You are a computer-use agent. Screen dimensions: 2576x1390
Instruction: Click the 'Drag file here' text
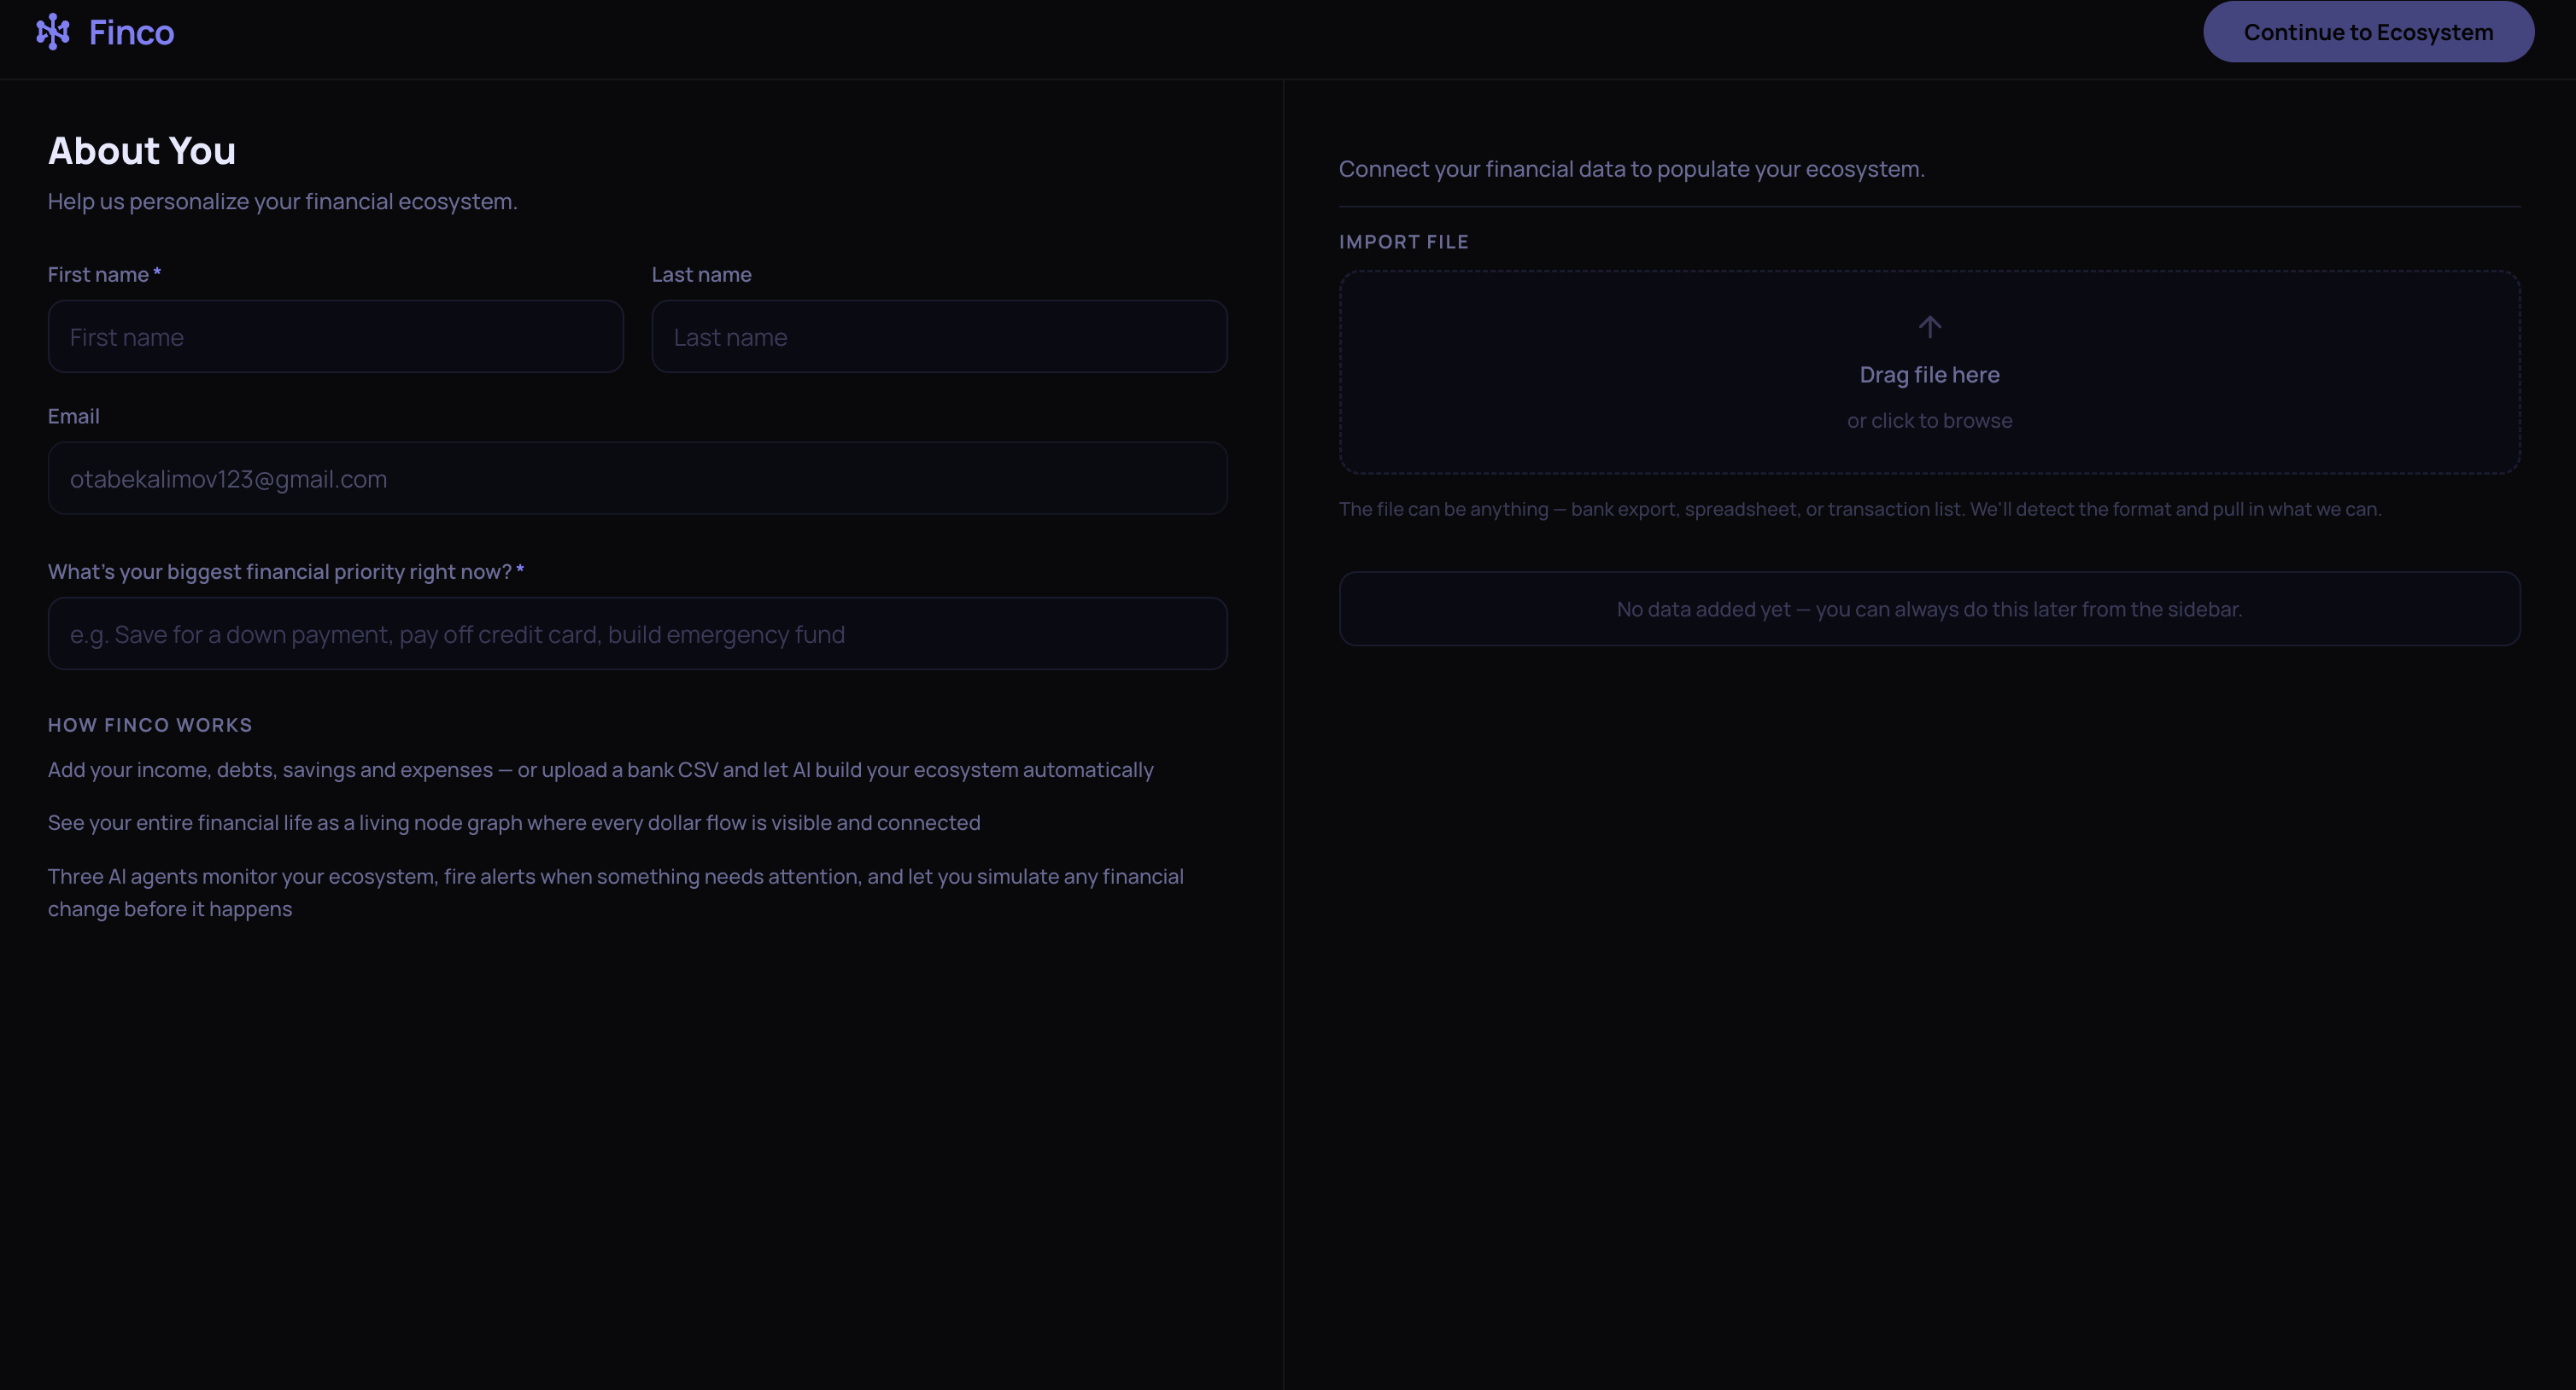(x=1929, y=375)
